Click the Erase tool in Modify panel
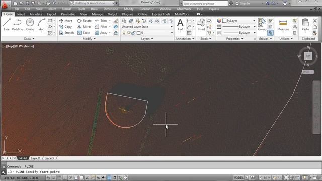Image resolution: width=322 pixels, height=181 pixels. pos(116,21)
